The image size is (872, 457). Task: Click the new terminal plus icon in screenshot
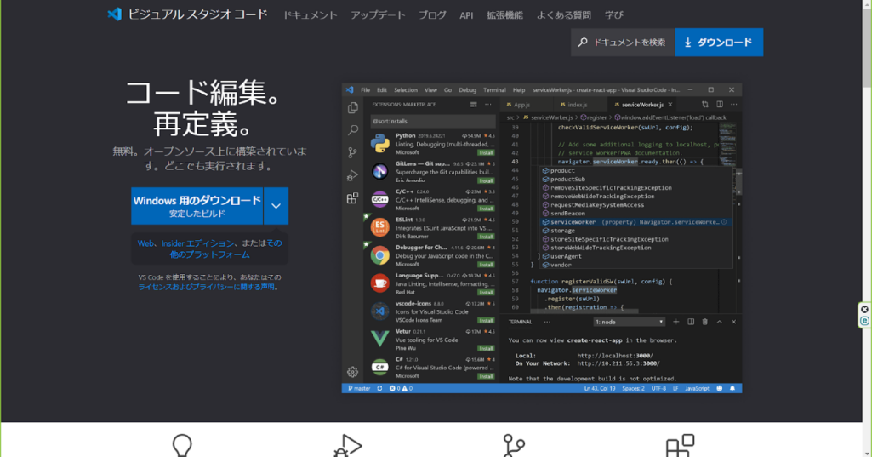coord(676,322)
